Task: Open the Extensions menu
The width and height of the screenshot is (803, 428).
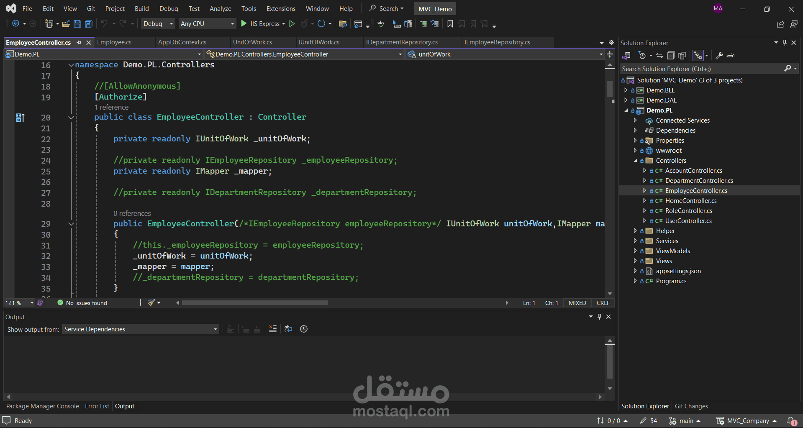Action: pos(281,8)
